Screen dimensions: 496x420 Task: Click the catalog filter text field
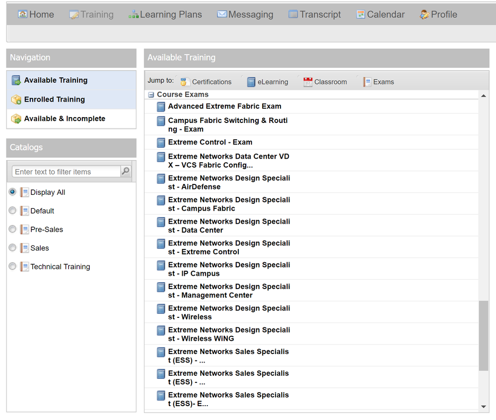(66, 172)
